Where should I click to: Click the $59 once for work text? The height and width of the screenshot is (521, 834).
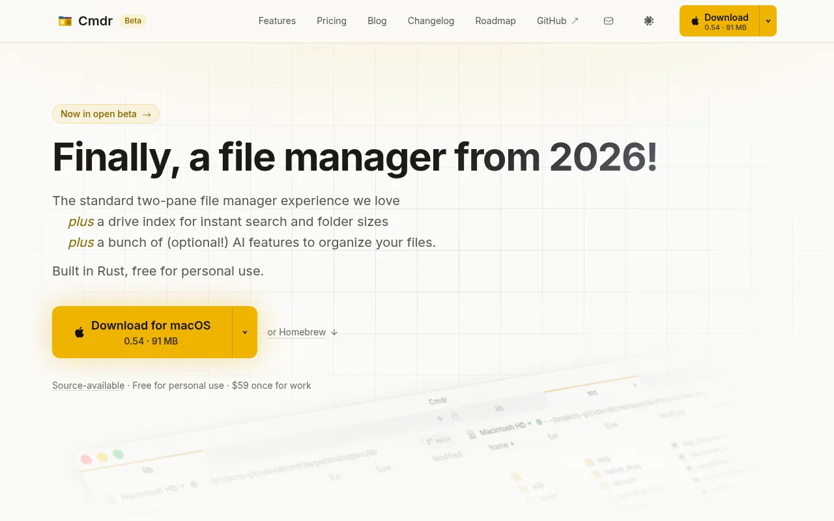pyautogui.click(x=272, y=386)
